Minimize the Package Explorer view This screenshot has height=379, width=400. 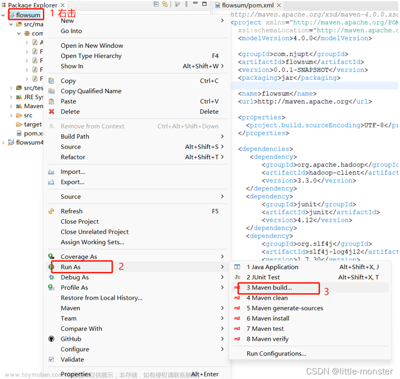pos(196,3)
